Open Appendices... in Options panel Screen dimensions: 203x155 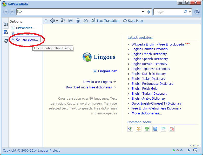click(x=25, y=34)
